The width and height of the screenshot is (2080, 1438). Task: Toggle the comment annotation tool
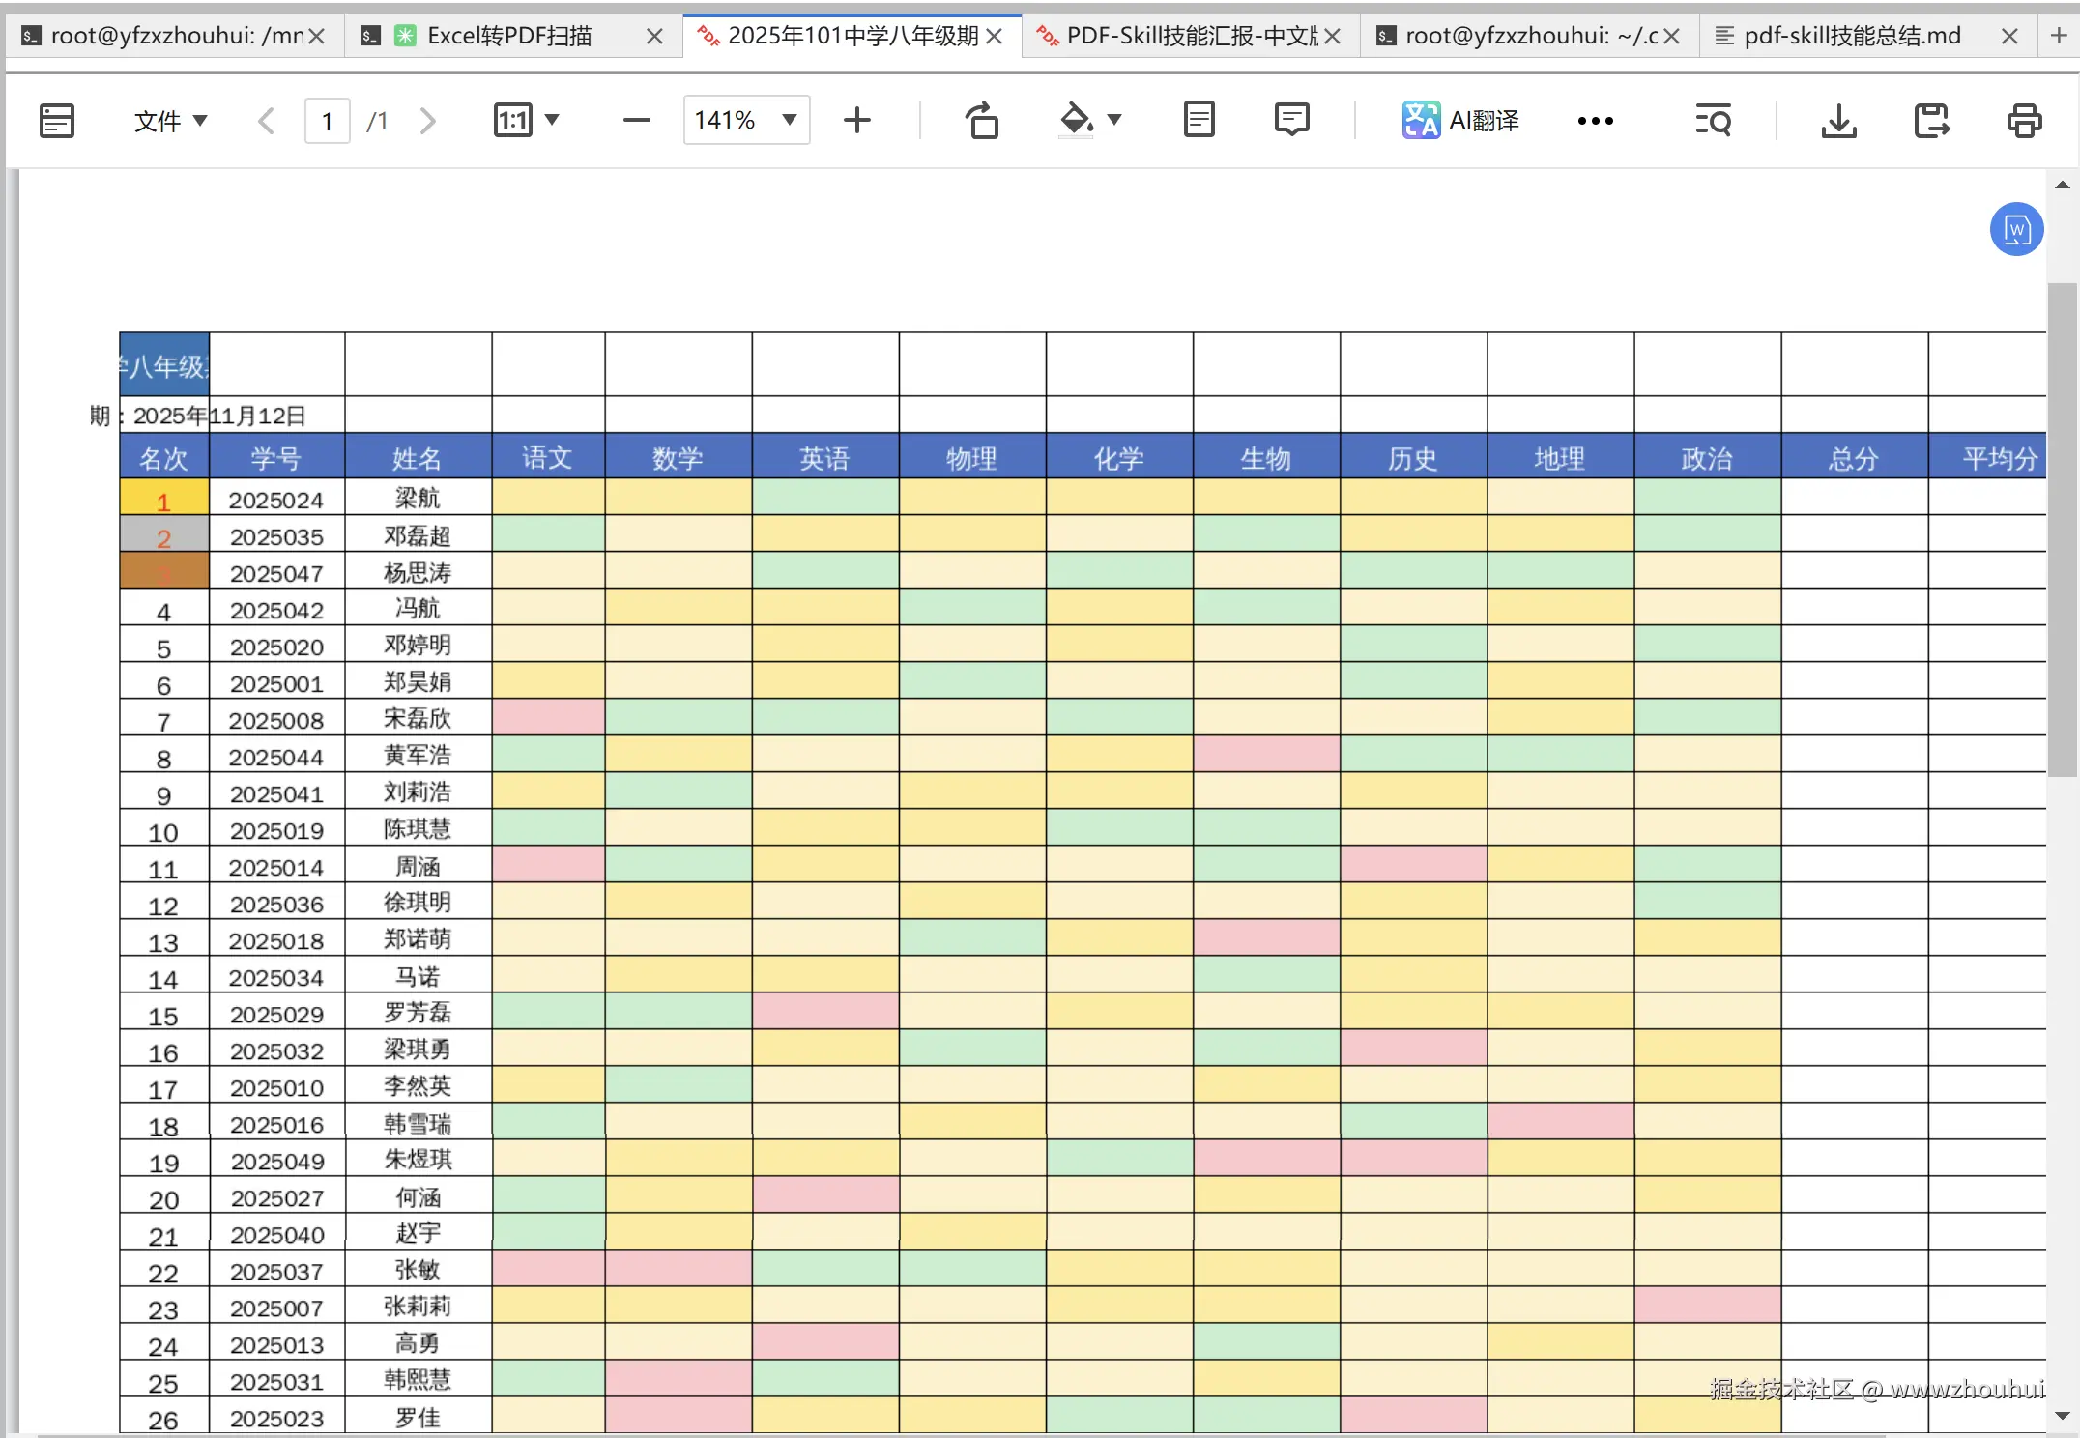(x=1291, y=120)
